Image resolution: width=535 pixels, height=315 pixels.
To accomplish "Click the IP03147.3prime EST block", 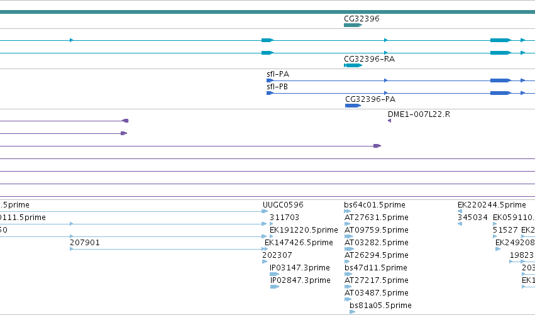I will 274,274.
